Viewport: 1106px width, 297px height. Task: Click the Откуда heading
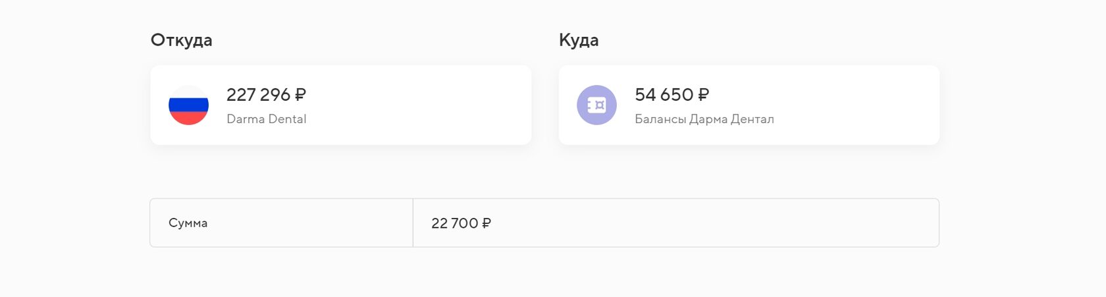tap(182, 40)
